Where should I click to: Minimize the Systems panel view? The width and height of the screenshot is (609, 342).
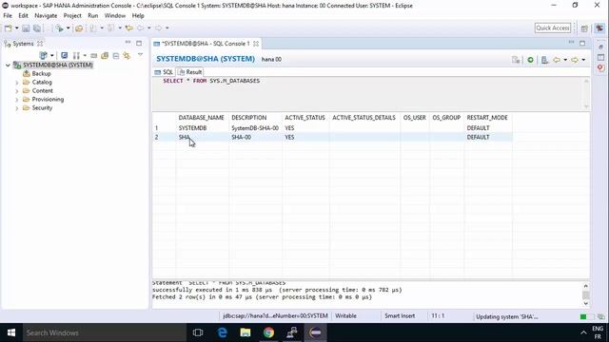pos(128,43)
